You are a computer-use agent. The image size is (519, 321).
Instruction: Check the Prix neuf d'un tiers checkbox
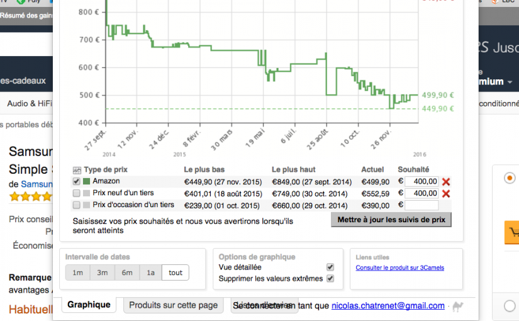[x=77, y=193]
